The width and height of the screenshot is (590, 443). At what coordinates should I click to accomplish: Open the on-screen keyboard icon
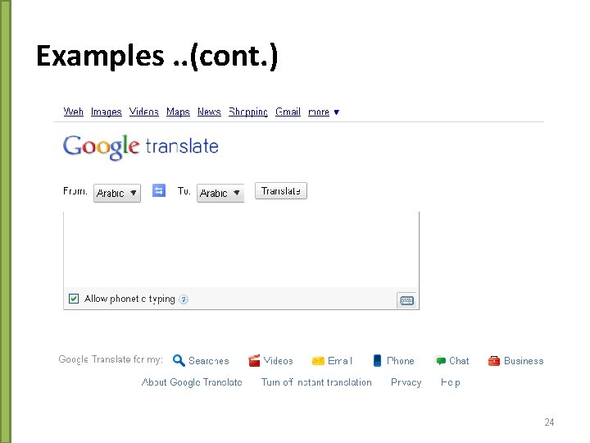[406, 300]
